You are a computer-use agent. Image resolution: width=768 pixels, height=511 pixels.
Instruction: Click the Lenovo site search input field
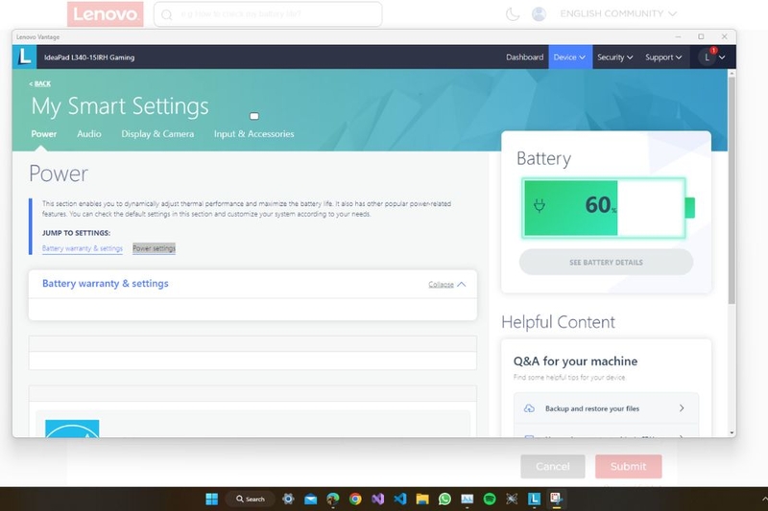(x=268, y=14)
